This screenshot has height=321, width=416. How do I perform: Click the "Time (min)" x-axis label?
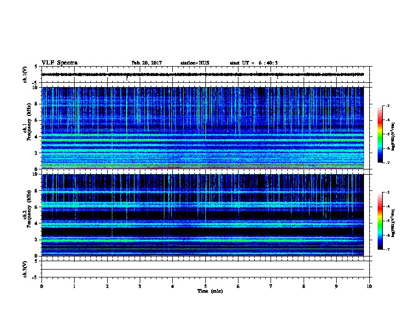pyautogui.click(x=210, y=291)
